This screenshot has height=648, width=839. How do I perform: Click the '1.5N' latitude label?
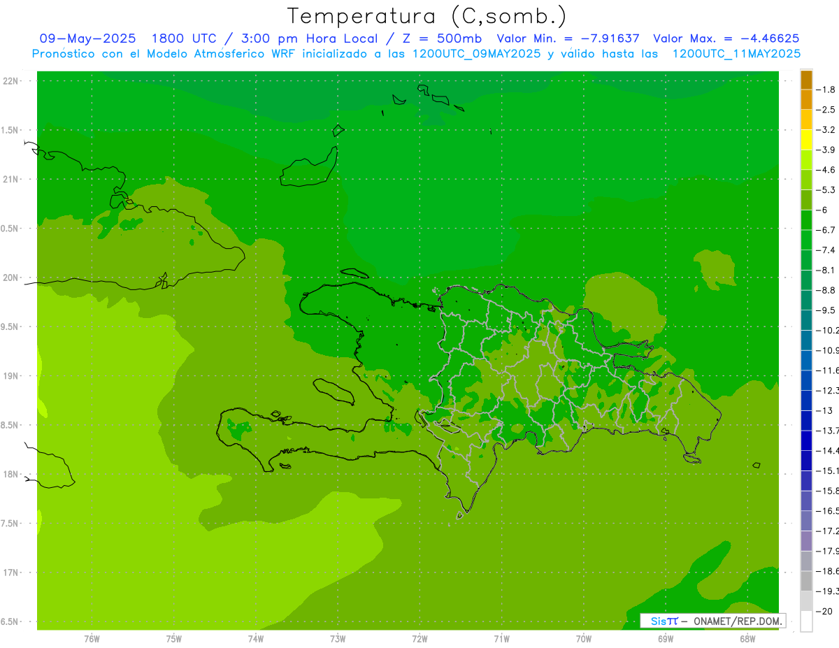click(x=10, y=130)
